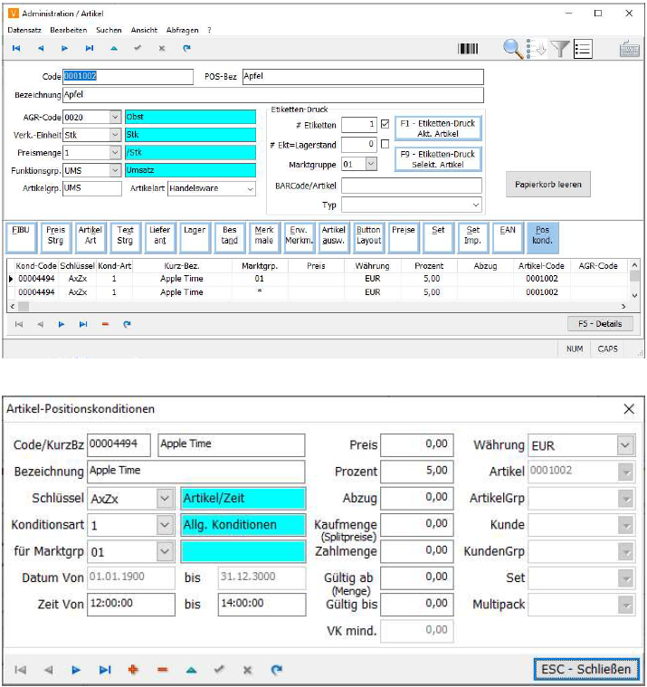Click the filter funnel icon

pos(561,49)
